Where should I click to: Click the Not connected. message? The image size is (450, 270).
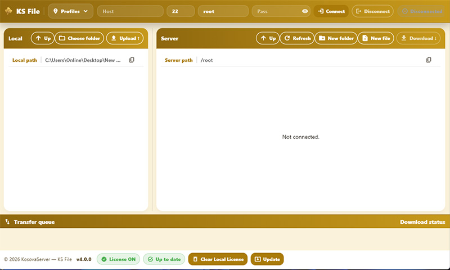click(x=300, y=137)
